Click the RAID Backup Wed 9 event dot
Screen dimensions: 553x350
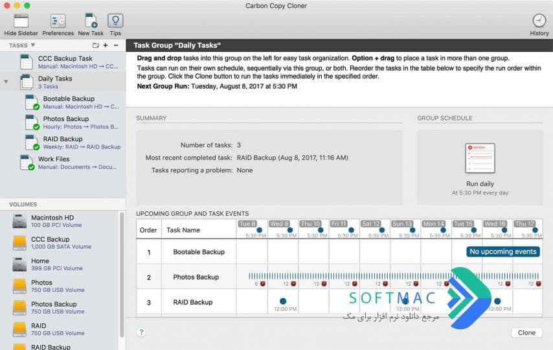tap(283, 301)
